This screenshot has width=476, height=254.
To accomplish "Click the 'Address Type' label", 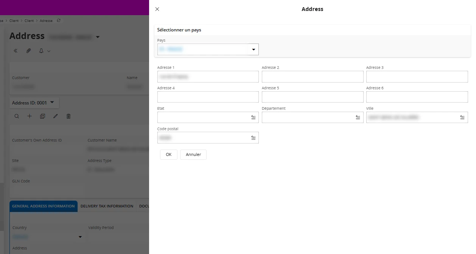I will point(100,161).
